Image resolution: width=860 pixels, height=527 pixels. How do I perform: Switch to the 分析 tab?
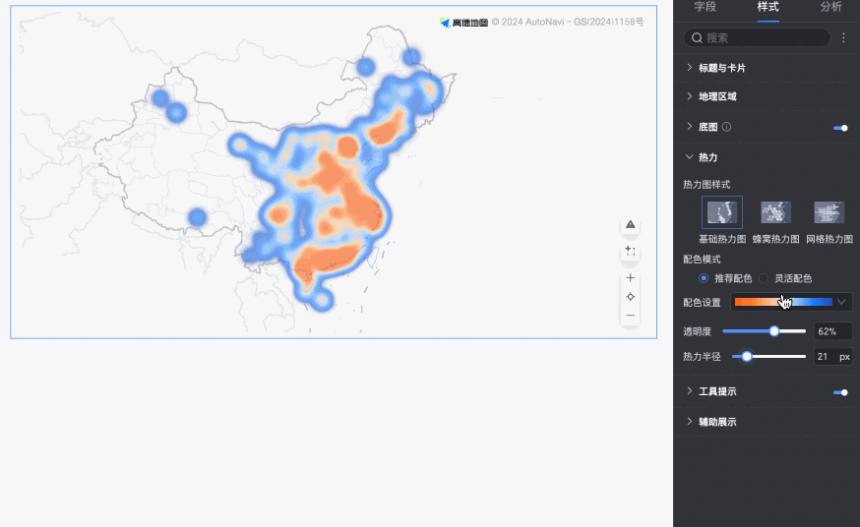click(x=830, y=7)
